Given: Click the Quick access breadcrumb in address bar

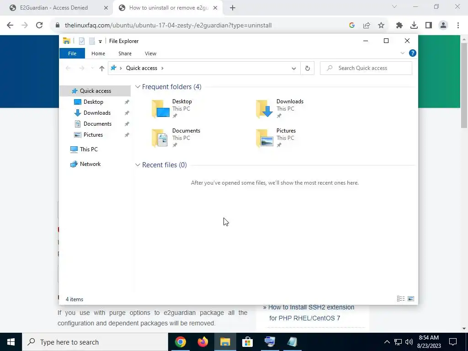Looking at the screenshot, I should [x=142, y=68].
